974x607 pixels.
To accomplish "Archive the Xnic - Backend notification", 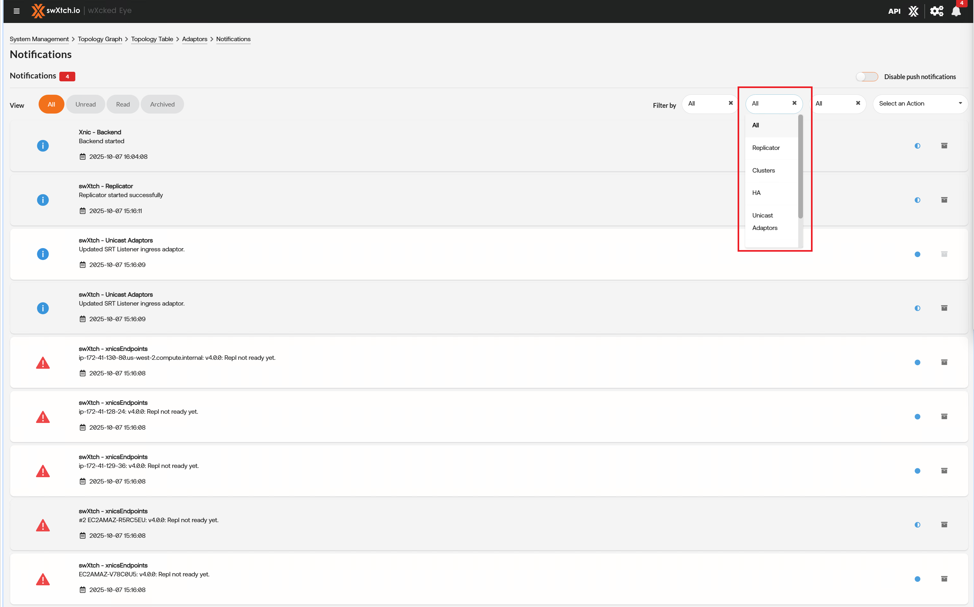I will click(x=944, y=146).
